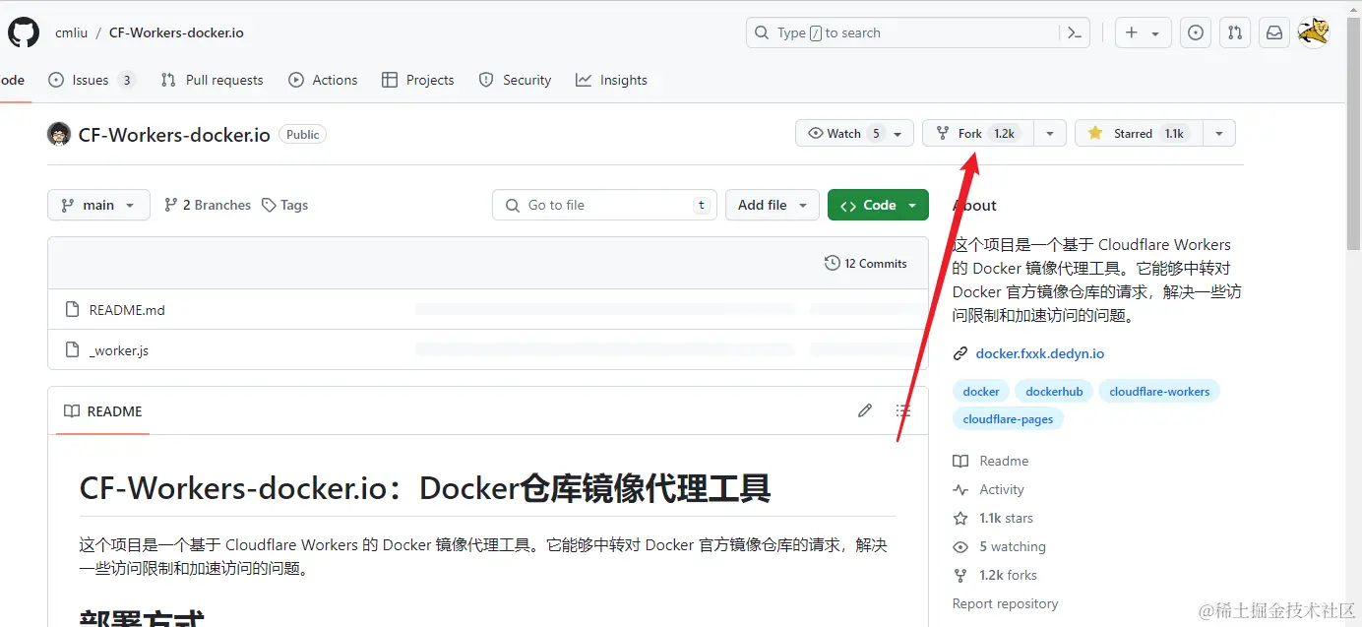1362x627 pixels.
Task: Open the notifications inbox icon
Action: click(1274, 32)
